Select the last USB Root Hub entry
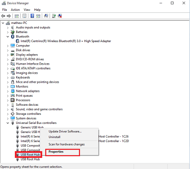This screenshot has width=190, height=169. point(30,159)
